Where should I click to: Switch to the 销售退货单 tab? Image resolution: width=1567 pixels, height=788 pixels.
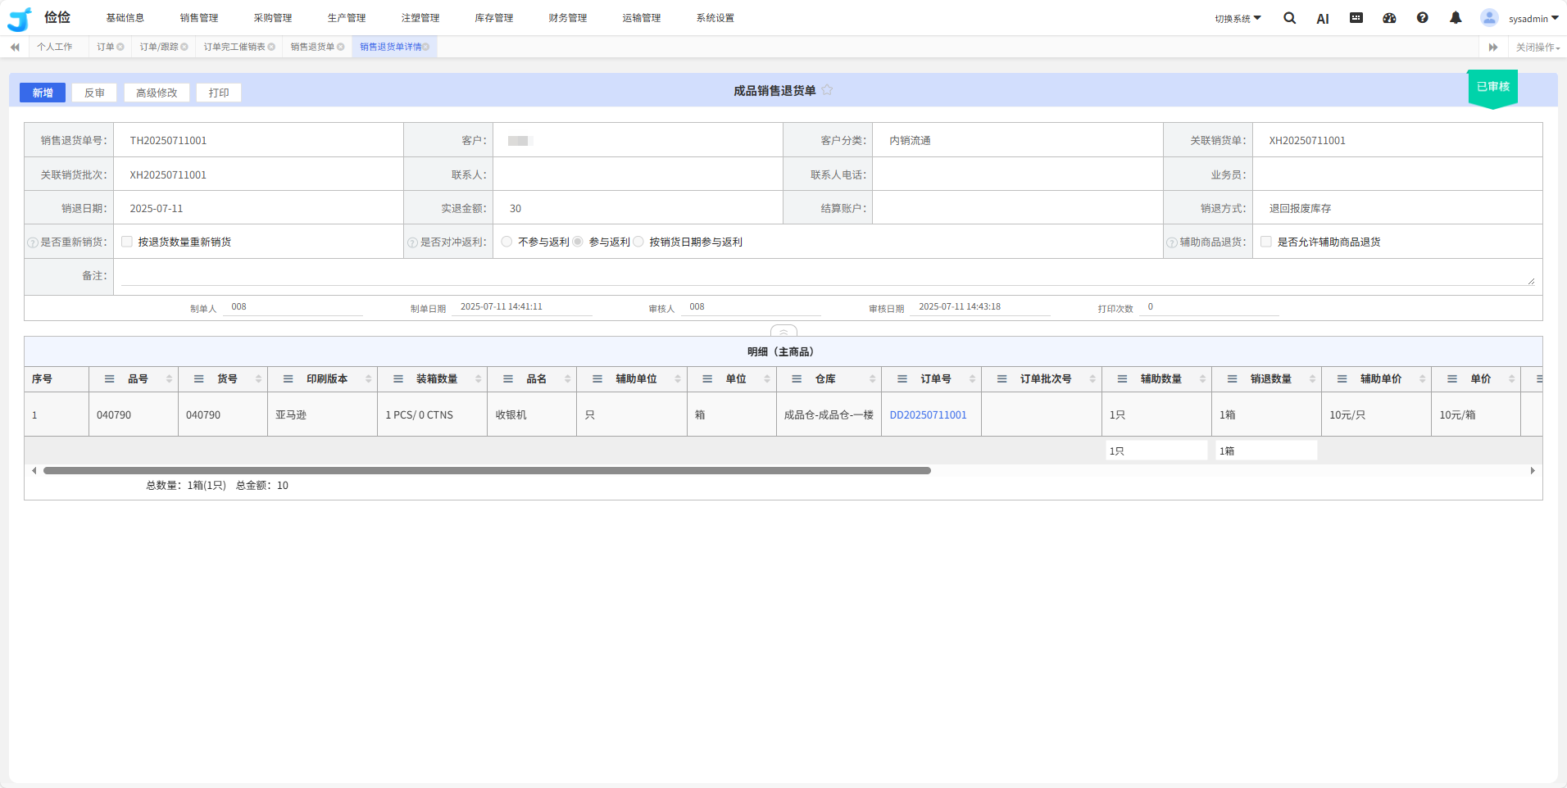pos(312,48)
